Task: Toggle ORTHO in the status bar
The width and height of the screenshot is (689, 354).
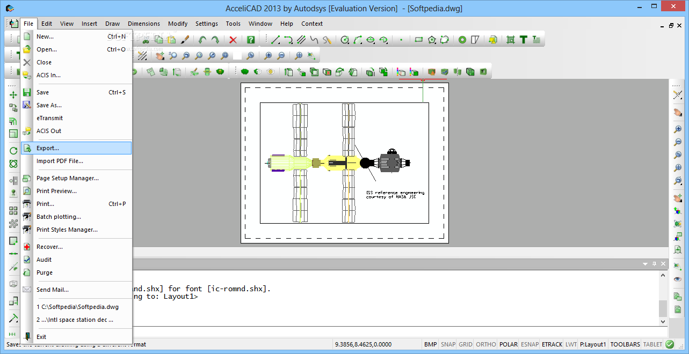Action: pos(486,344)
